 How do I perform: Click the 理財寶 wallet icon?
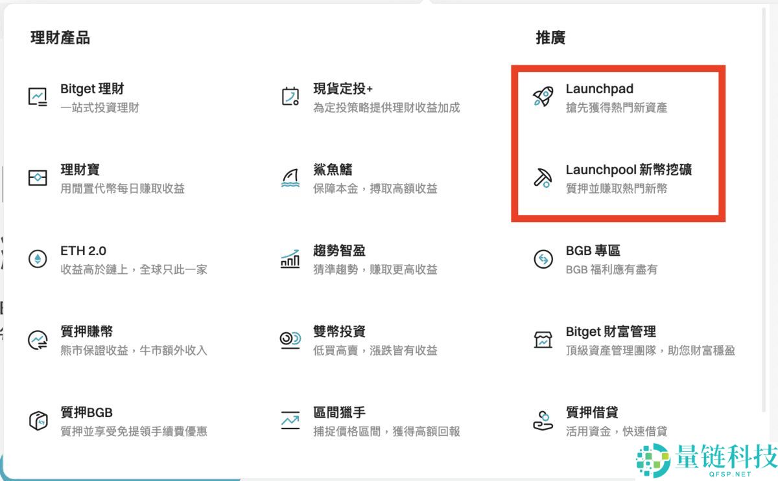(x=38, y=176)
